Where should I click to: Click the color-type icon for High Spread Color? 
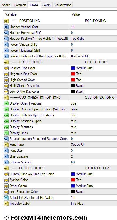[6, 80]
